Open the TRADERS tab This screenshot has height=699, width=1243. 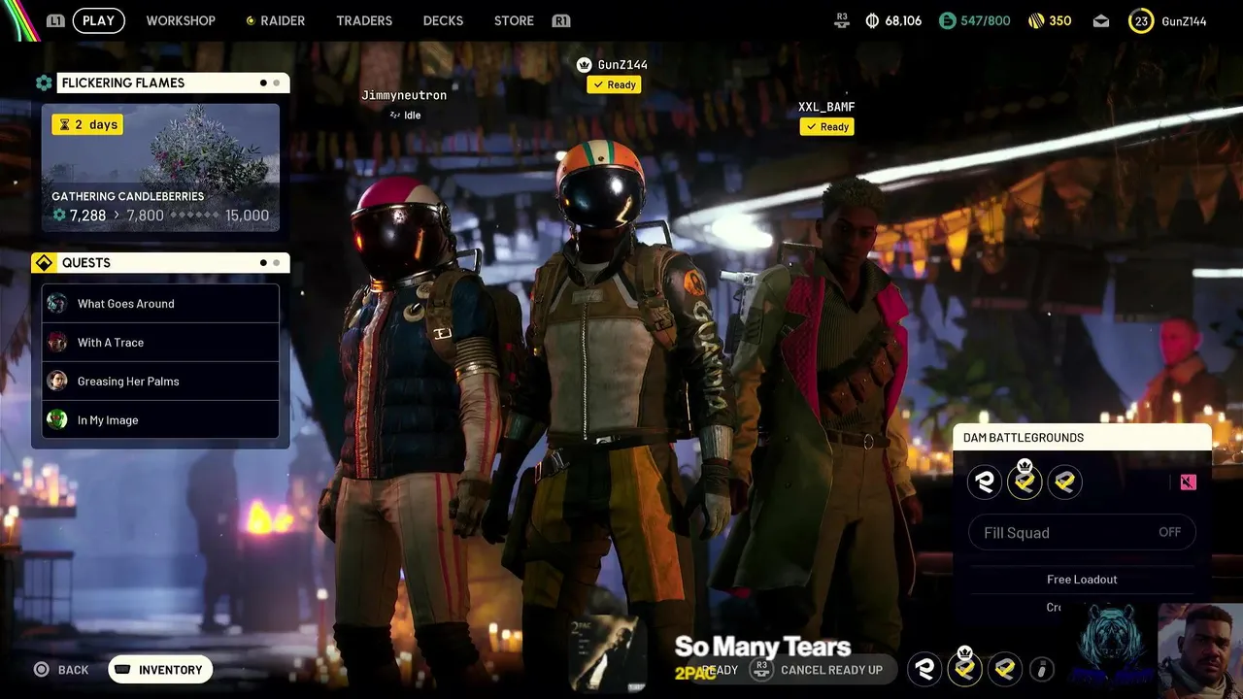pyautogui.click(x=364, y=20)
